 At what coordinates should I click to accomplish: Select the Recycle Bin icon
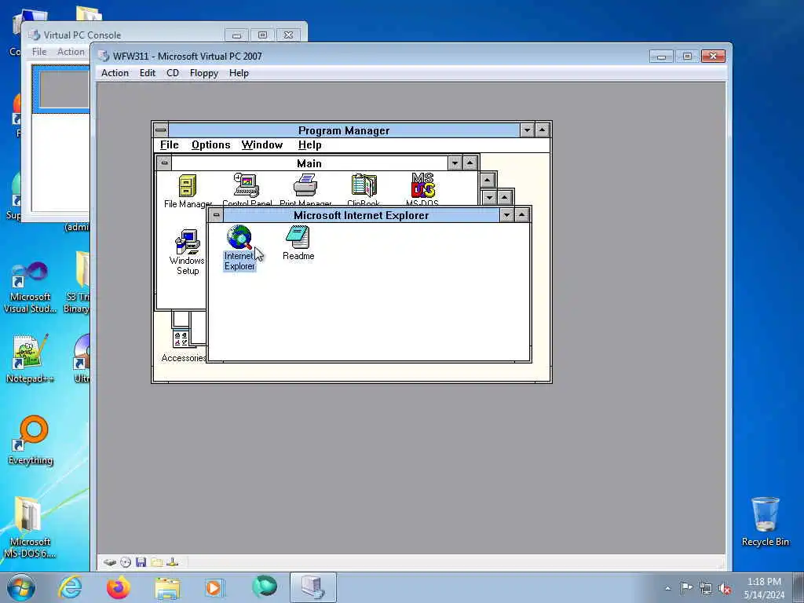(765, 521)
